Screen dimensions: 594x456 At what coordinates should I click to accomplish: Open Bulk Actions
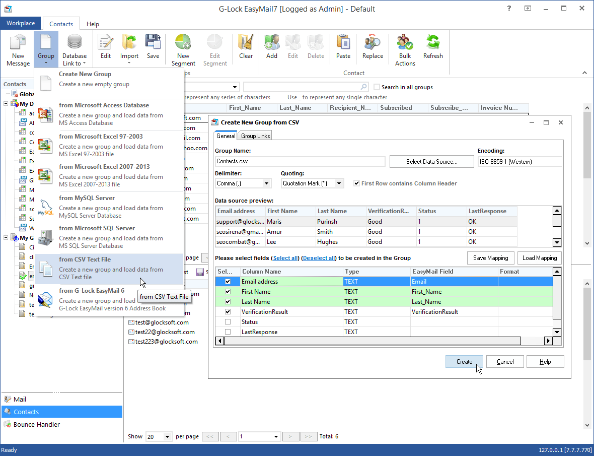[405, 50]
